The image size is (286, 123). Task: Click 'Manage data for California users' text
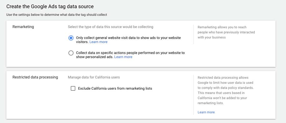94,77
